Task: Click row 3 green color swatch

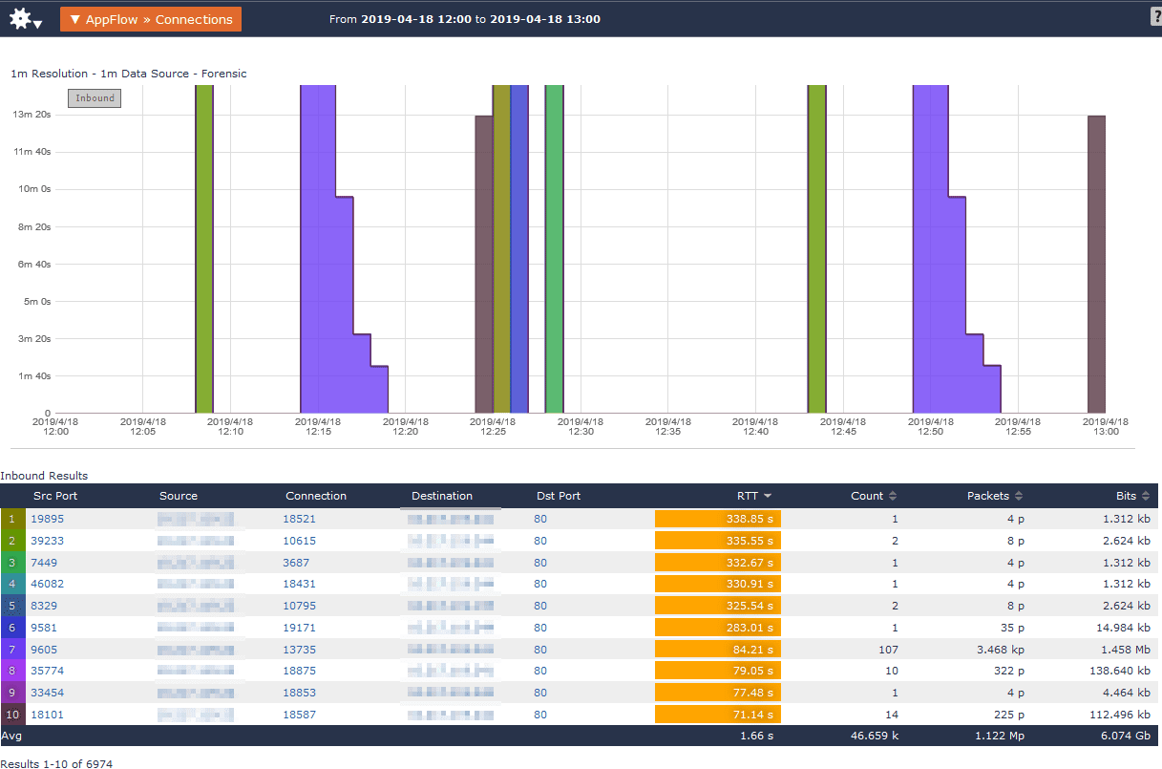Action: (x=12, y=563)
